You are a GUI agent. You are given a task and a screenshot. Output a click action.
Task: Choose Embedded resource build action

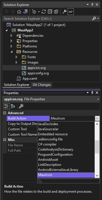click(66, 134)
